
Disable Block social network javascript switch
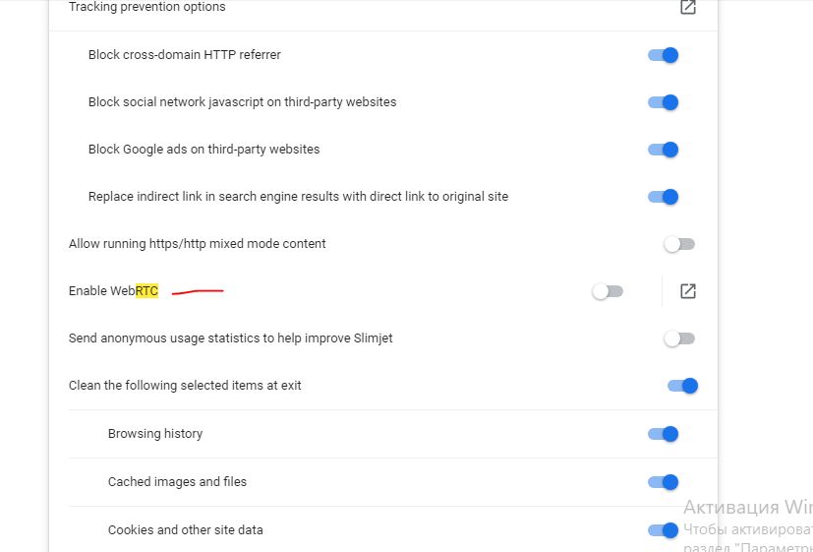[664, 102]
